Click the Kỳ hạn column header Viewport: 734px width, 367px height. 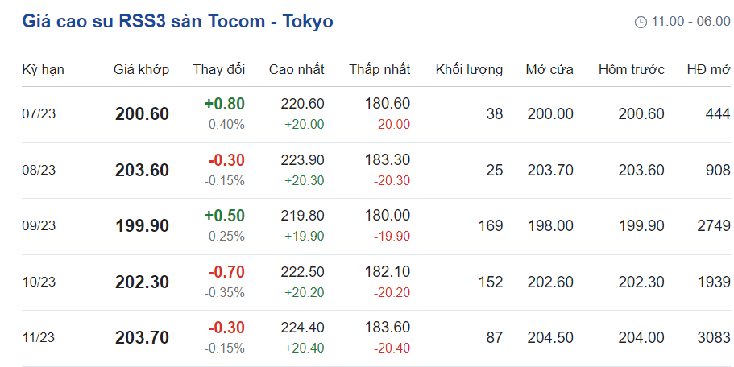pyautogui.click(x=43, y=69)
